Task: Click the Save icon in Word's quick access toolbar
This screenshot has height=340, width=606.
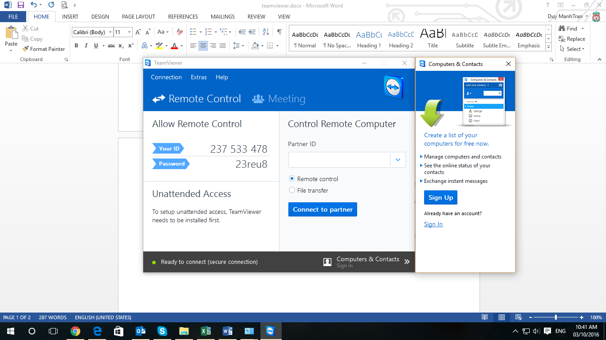Action: click(x=21, y=5)
